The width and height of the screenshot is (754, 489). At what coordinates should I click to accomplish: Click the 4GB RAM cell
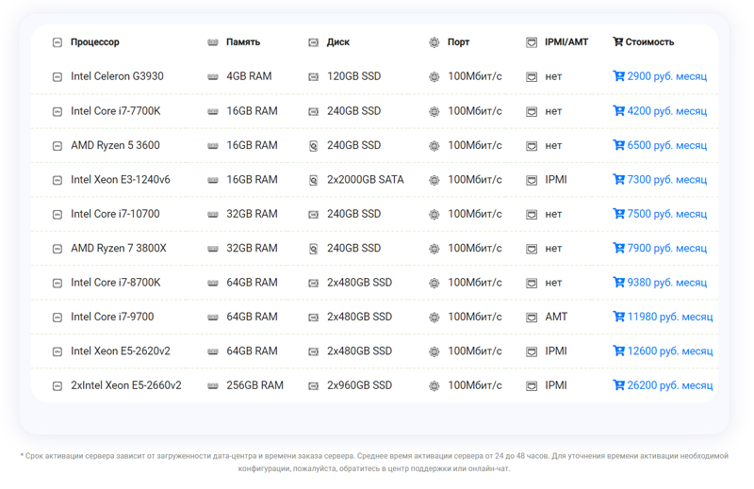click(249, 76)
